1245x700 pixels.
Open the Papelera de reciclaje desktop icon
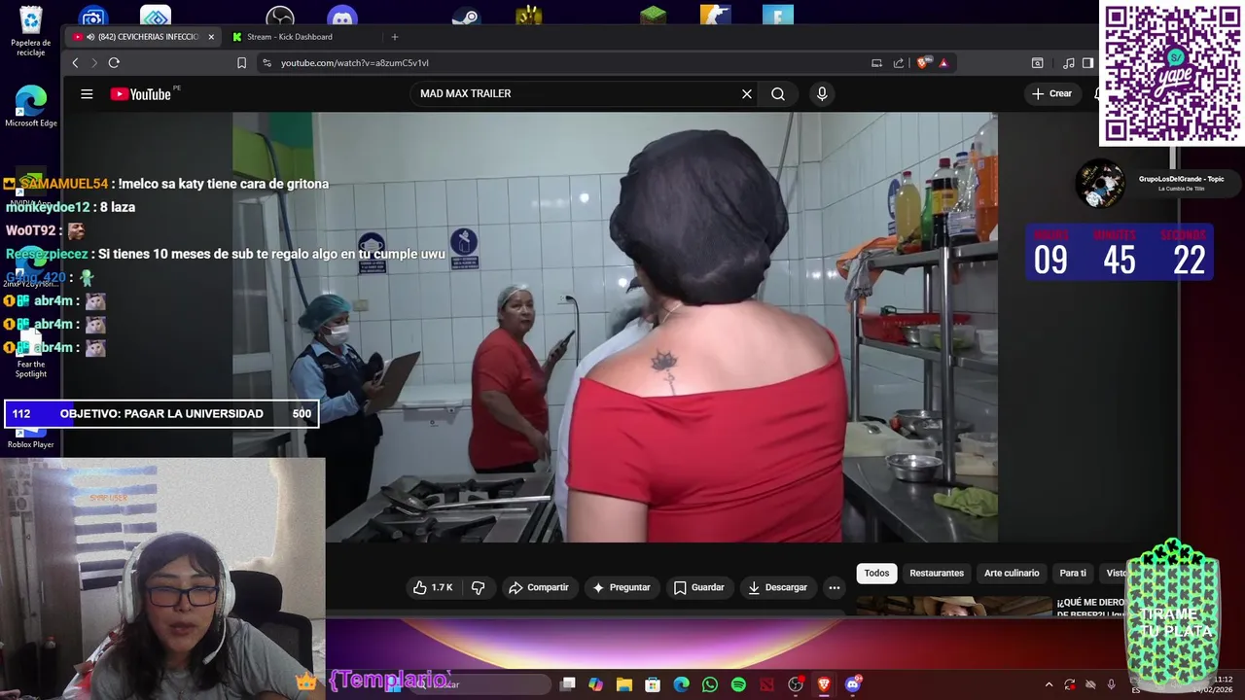(31, 30)
